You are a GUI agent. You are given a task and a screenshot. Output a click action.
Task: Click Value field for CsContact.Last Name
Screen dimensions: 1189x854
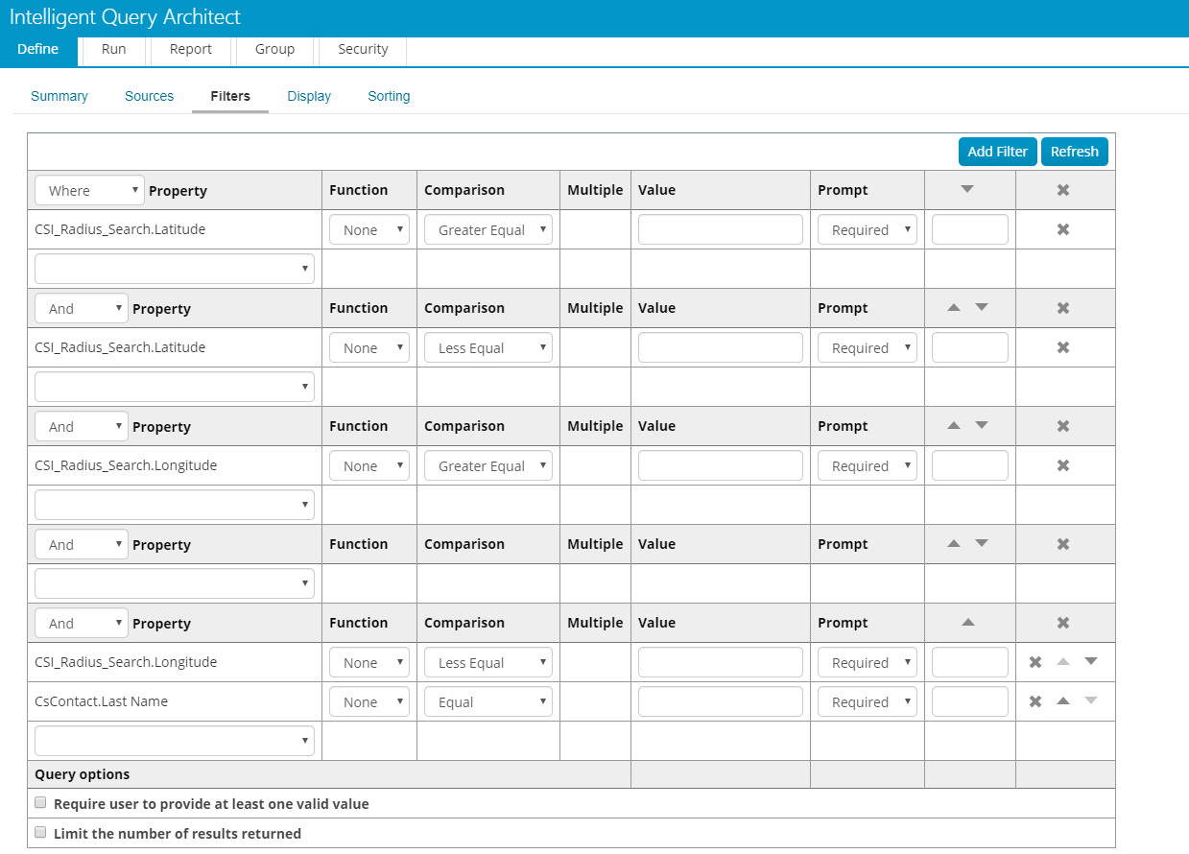720,701
